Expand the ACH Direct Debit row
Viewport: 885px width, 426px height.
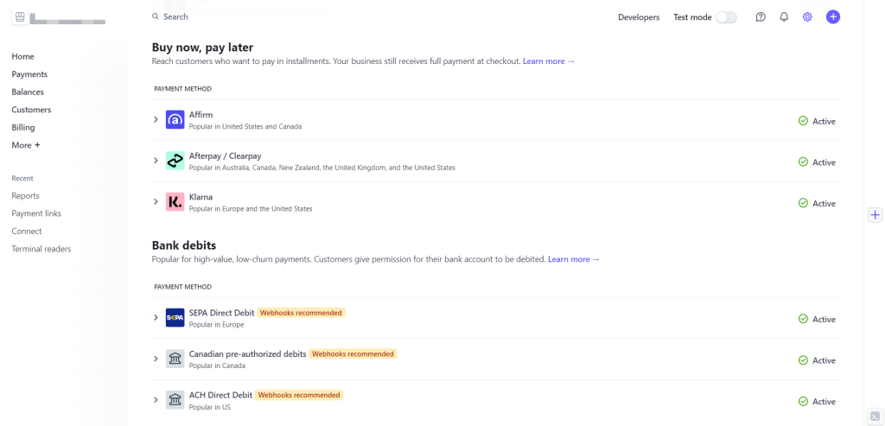click(x=156, y=400)
